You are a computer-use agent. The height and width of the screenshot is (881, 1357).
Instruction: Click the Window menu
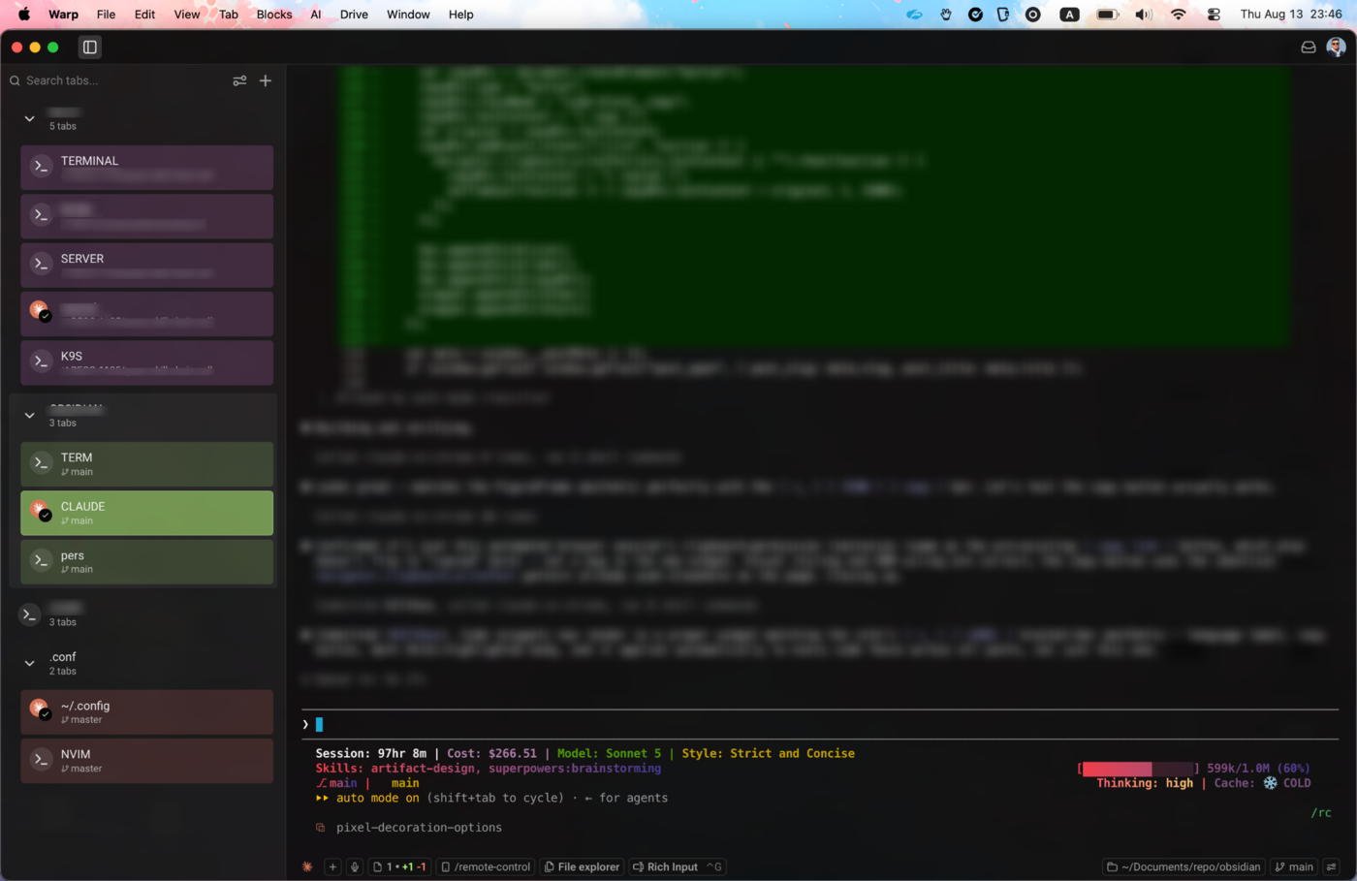point(408,15)
